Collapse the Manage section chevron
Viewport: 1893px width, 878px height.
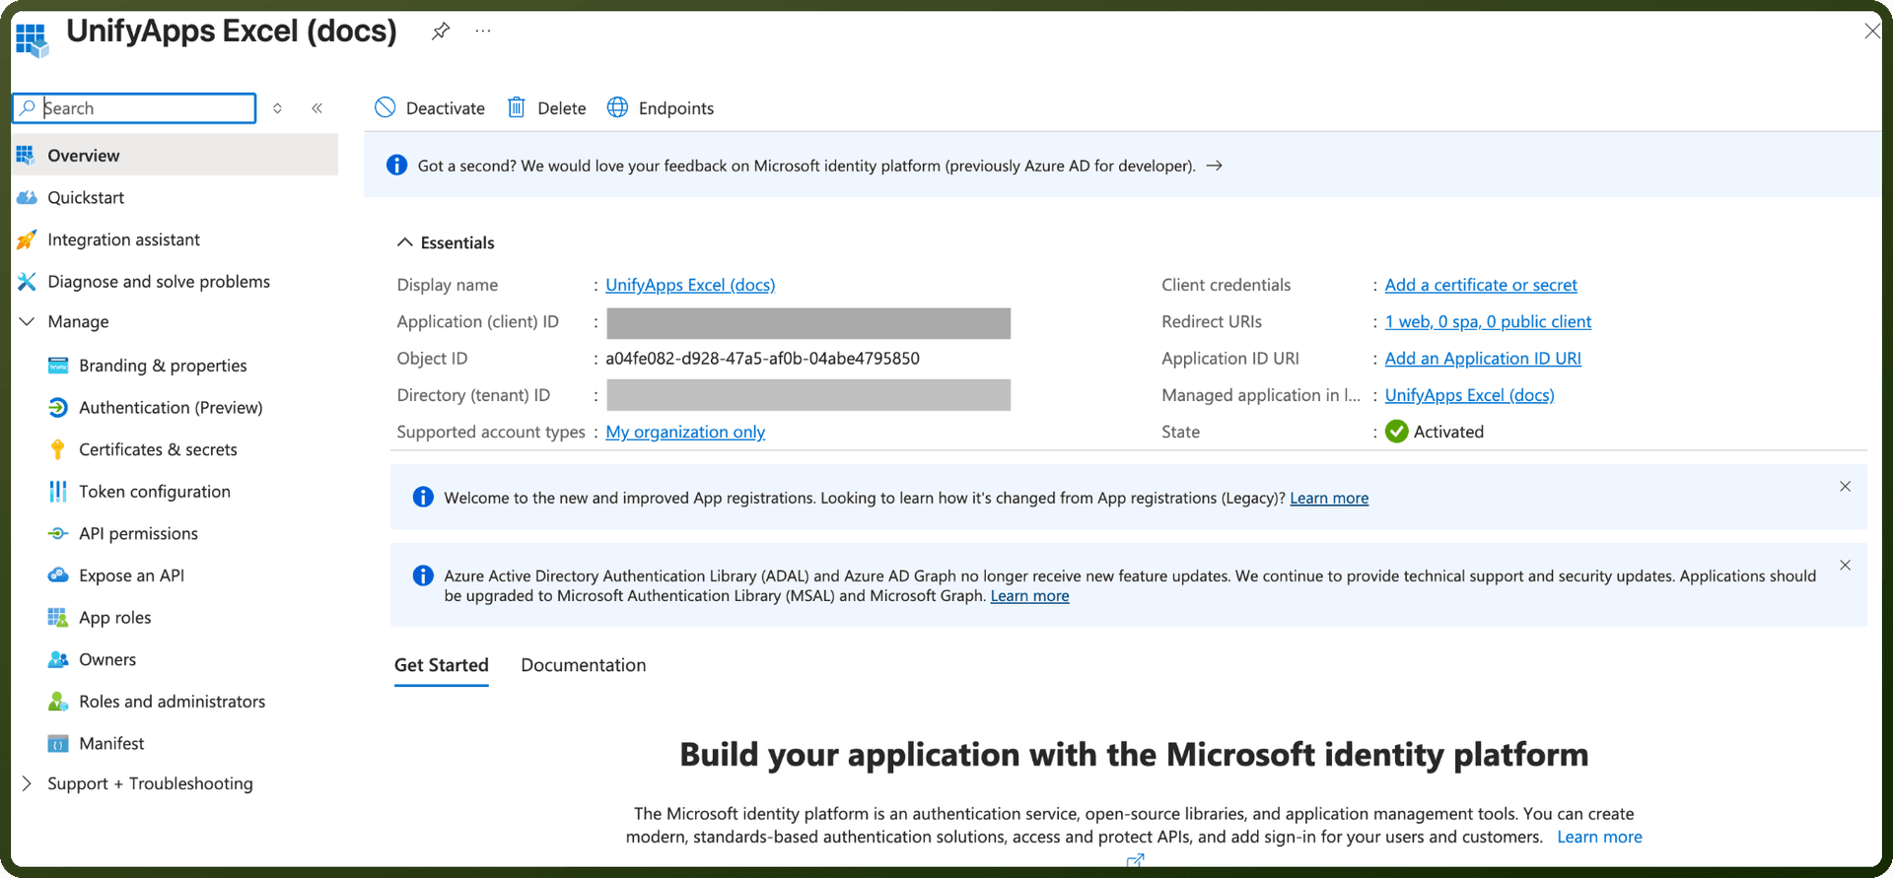pyautogui.click(x=28, y=322)
